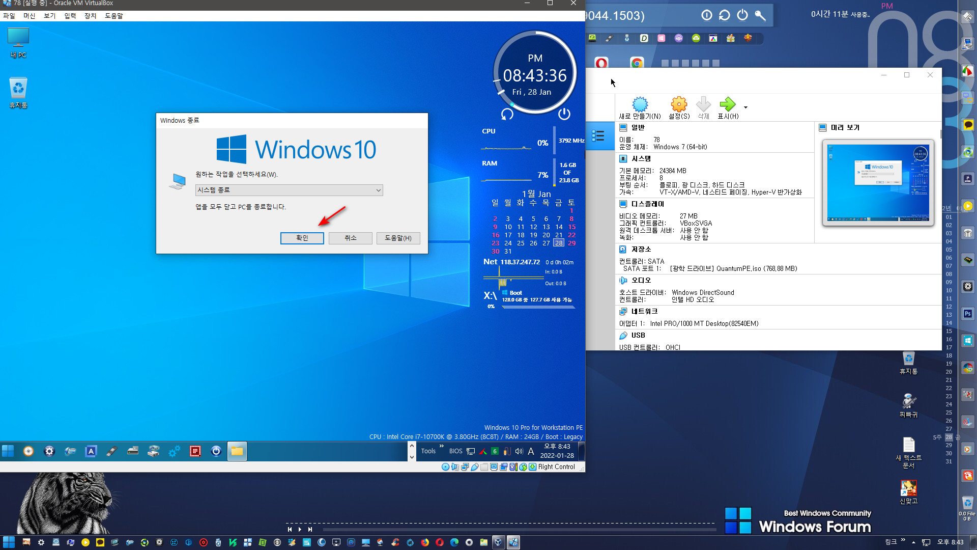Click the down arrow of the guest taskbar scroller
The image size is (977, 550).
coord(412,457)
